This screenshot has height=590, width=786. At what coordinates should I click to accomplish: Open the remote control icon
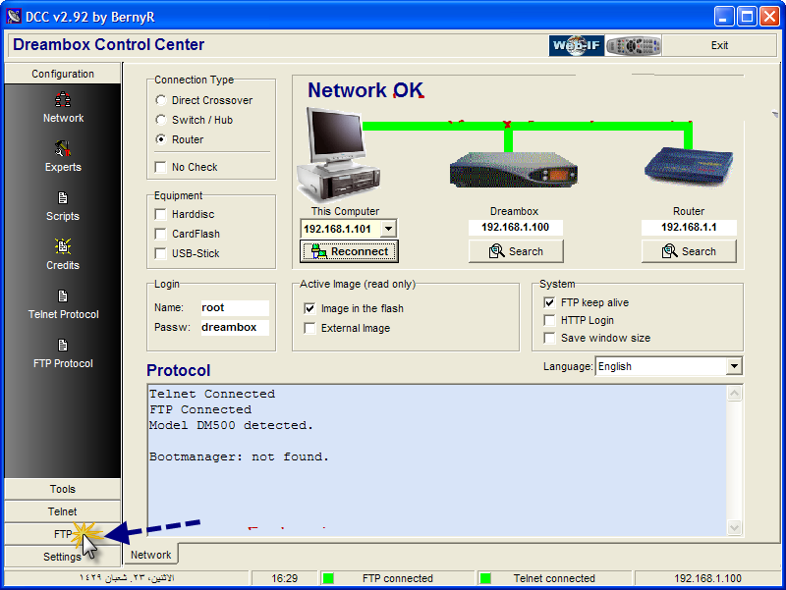(633, 45)
